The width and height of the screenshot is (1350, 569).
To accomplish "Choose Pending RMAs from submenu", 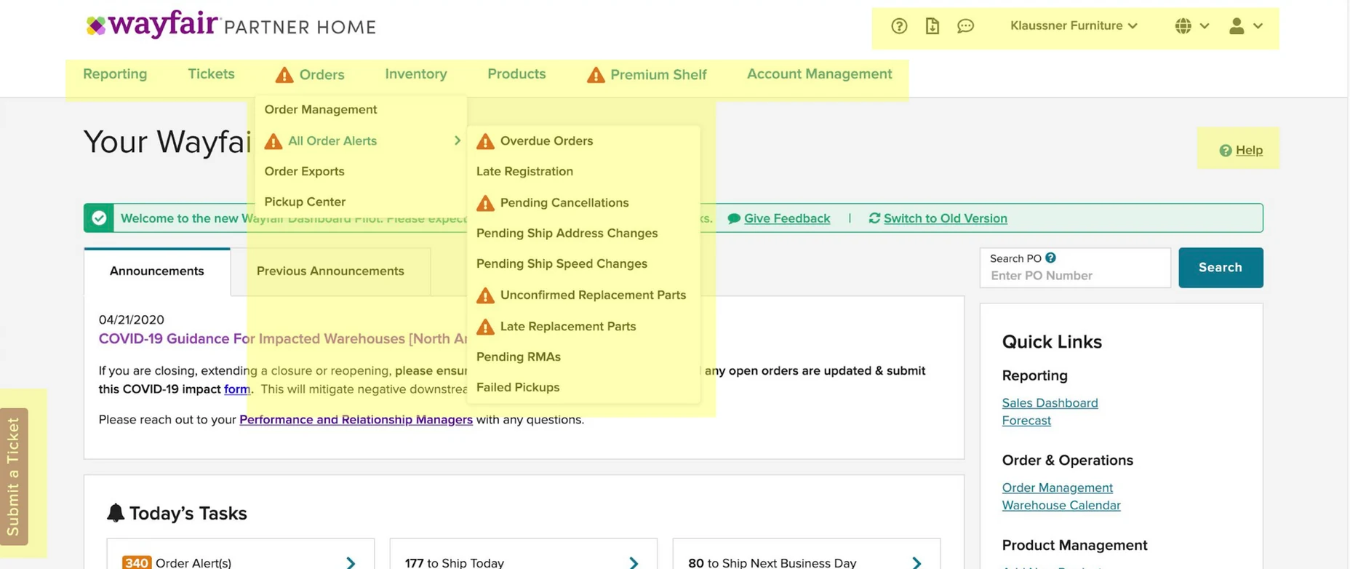I will [x=519, y=357].
